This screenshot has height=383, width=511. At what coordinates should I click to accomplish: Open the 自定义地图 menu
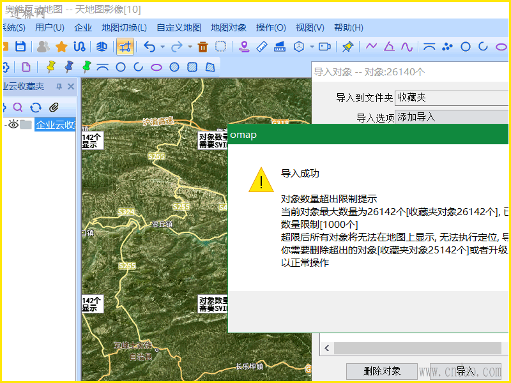pos(179,27)
